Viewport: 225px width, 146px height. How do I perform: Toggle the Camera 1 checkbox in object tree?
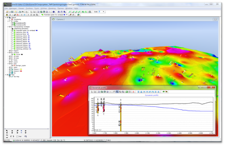tap(10, 69)
